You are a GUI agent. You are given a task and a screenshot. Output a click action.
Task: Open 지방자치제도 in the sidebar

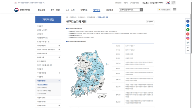[48, 98]
